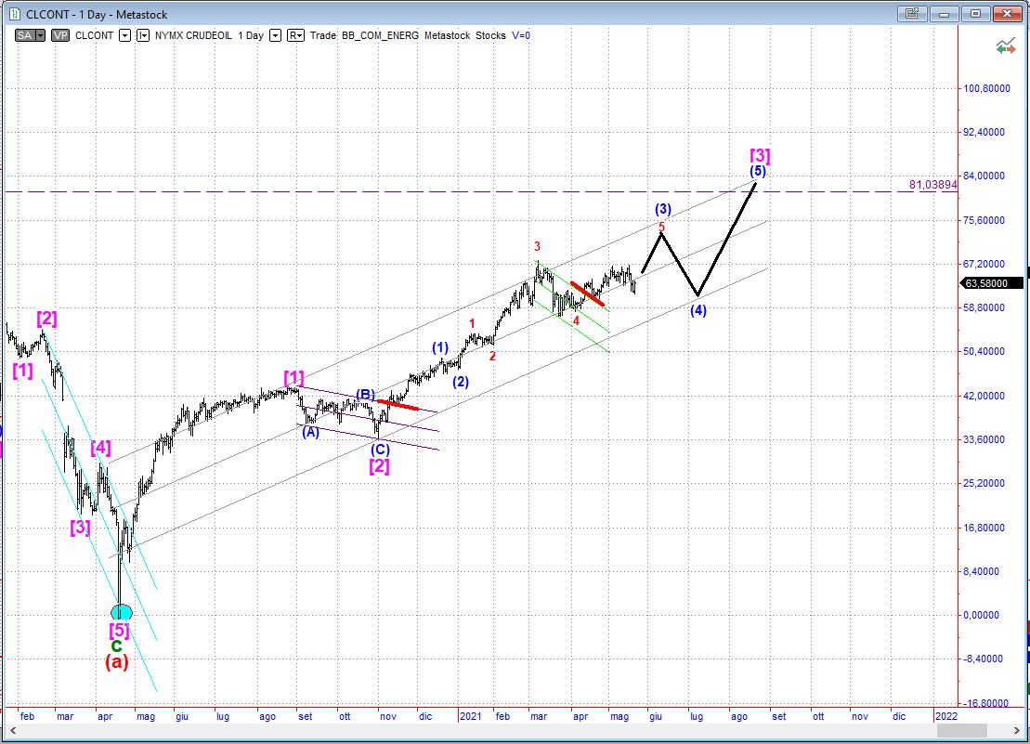Click the blue (3) forecast wave label
This screenshot has width=1030, height=744.
tap(663, 209)
